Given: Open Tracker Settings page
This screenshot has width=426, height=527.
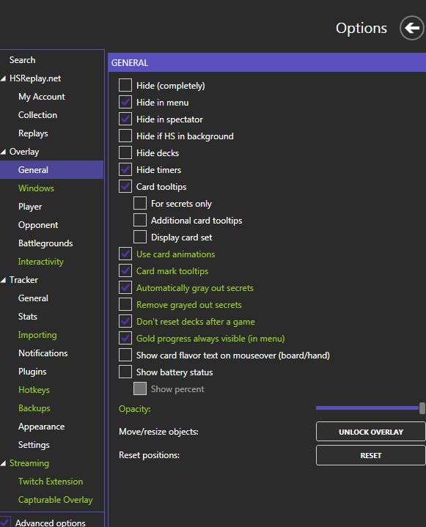Looking at the screenshot, I should [34, 445].
